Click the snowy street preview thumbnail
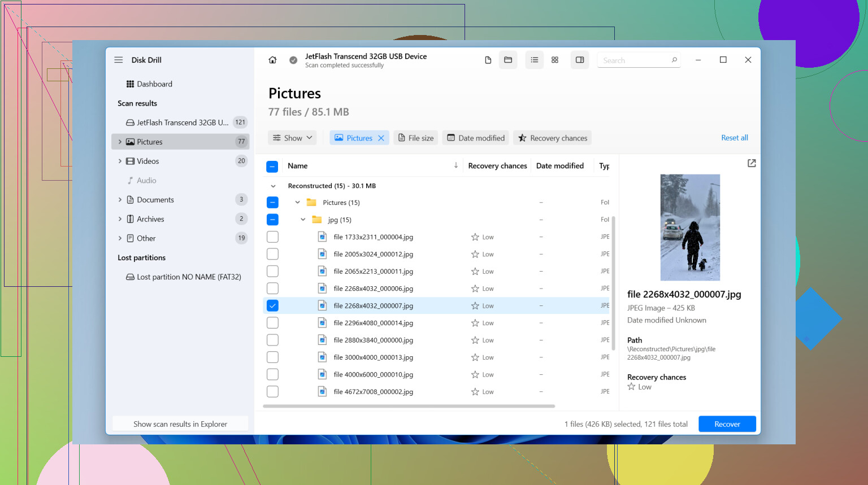The image size is (868, 485). tap(690, 228)
